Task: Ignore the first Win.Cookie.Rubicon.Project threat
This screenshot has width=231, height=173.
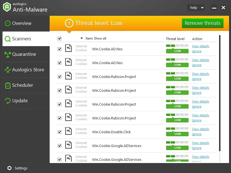Action: click(x=196, y=79)
